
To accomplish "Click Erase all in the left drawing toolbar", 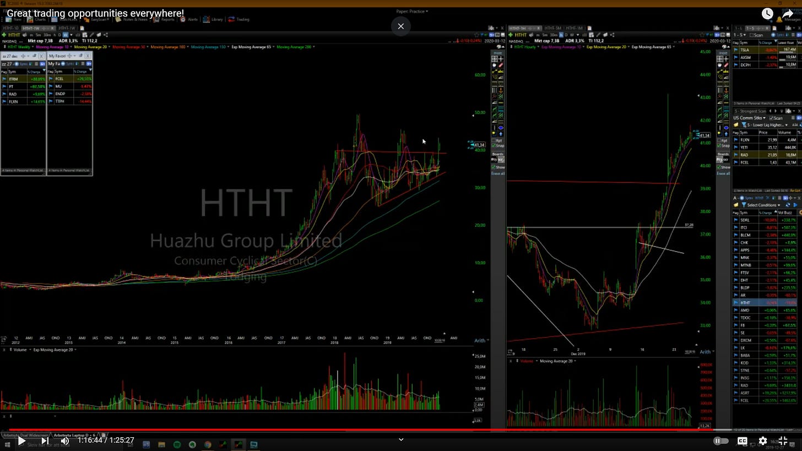I will click(x=498, y=173).
